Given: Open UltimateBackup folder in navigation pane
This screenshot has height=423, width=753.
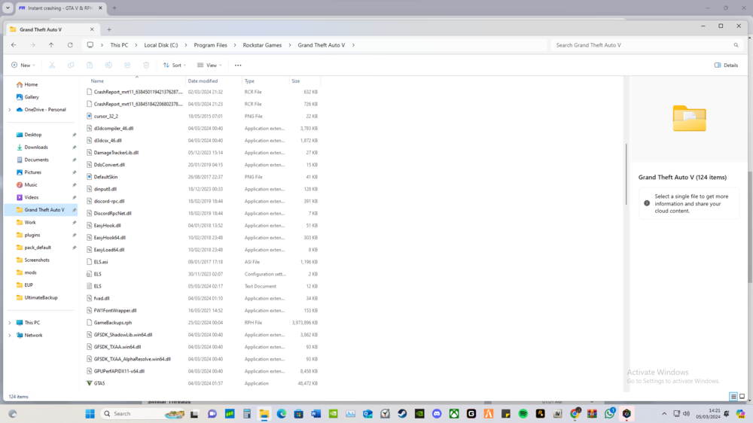Looking at the screenshot, I should coord(41,298).
